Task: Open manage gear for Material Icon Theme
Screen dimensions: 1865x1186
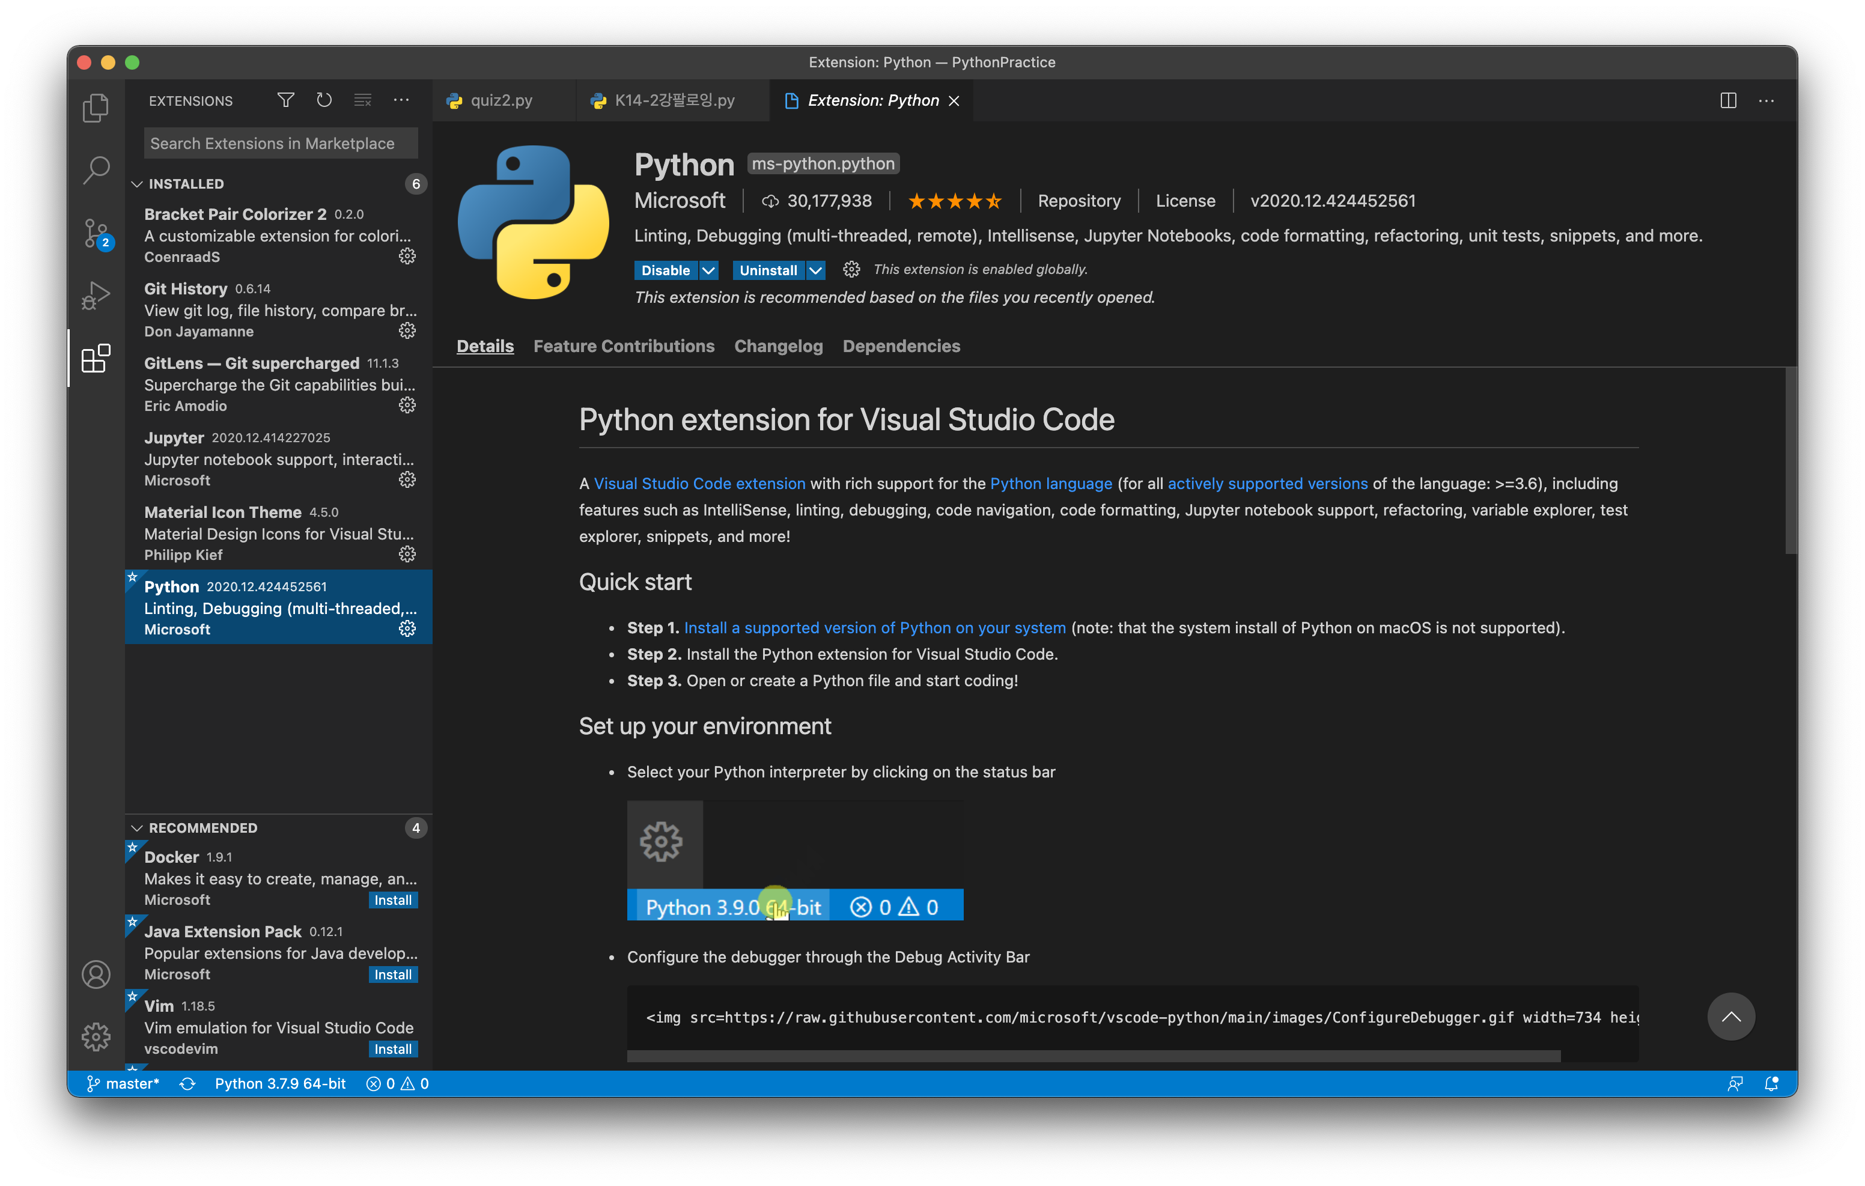Action: (x=407, y=554)
